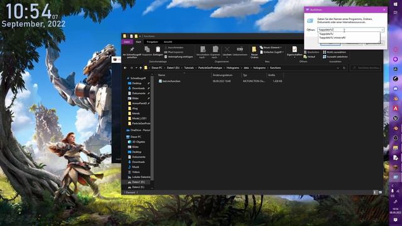This screenshot has height=226, width=402.
Task: Switch to details view icon in status bar
Action: [375, 192]
